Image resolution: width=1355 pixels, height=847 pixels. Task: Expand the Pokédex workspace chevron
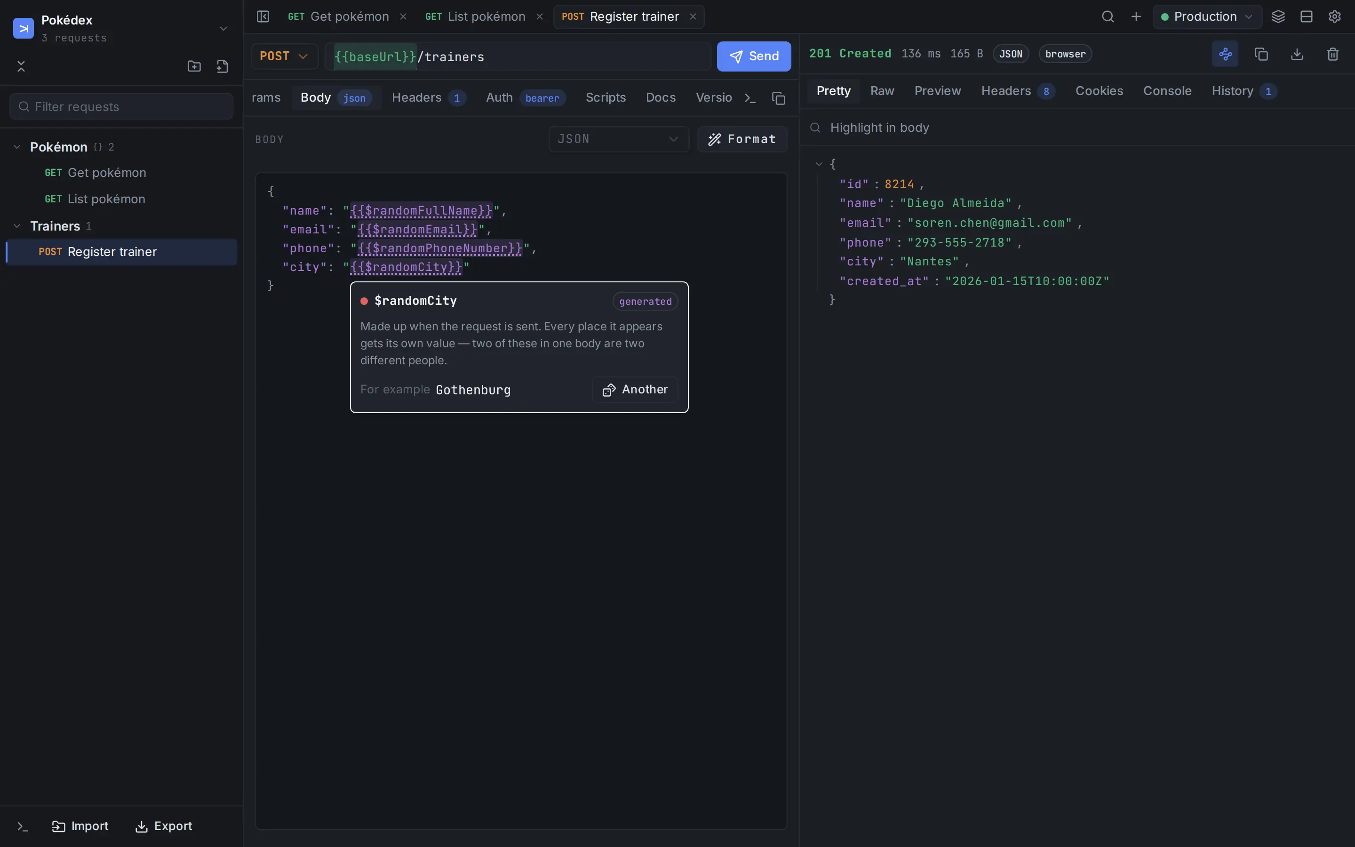tap(223, 29)
